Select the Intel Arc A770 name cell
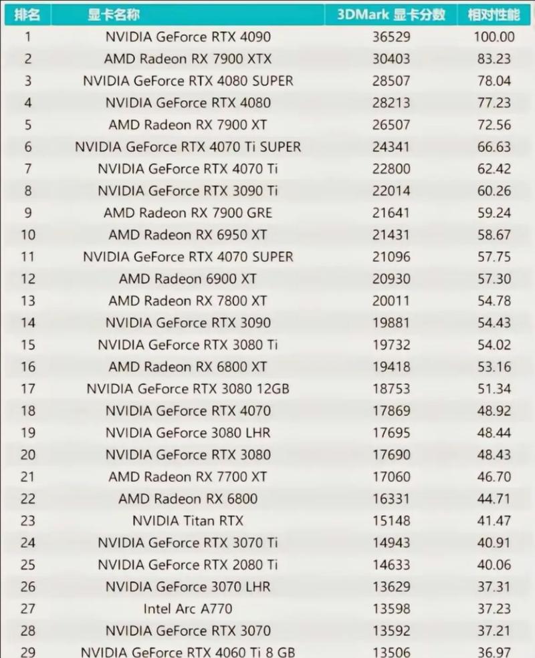535x658 pixels. tap(188, 609)
